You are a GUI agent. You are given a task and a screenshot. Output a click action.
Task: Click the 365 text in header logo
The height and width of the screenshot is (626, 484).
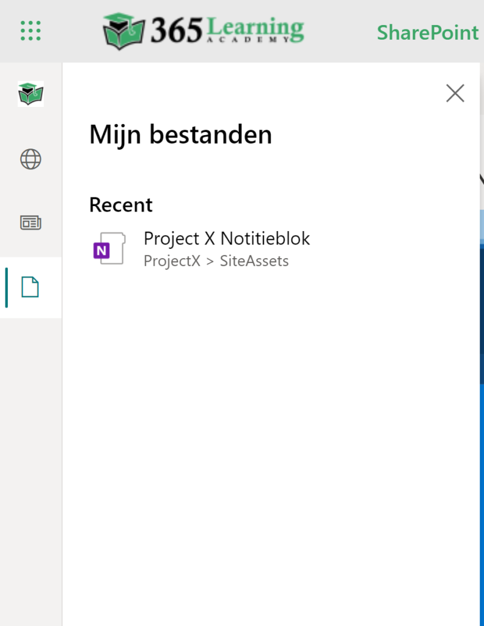click(176, 32)
